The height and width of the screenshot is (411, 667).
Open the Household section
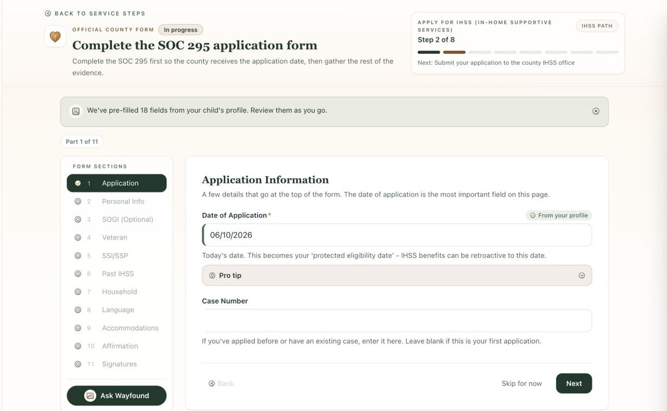click(x=117, y=292)
